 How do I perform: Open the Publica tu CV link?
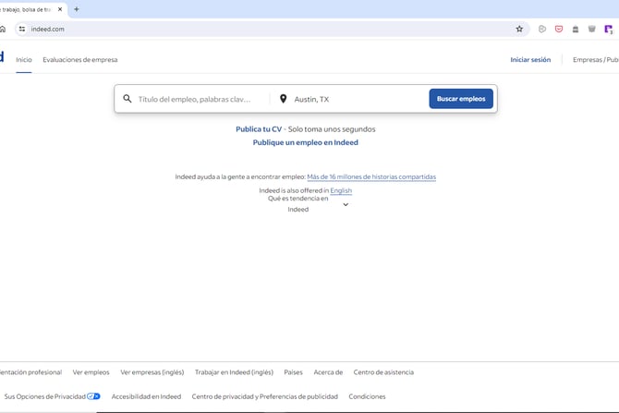click(x=259, y=129)
